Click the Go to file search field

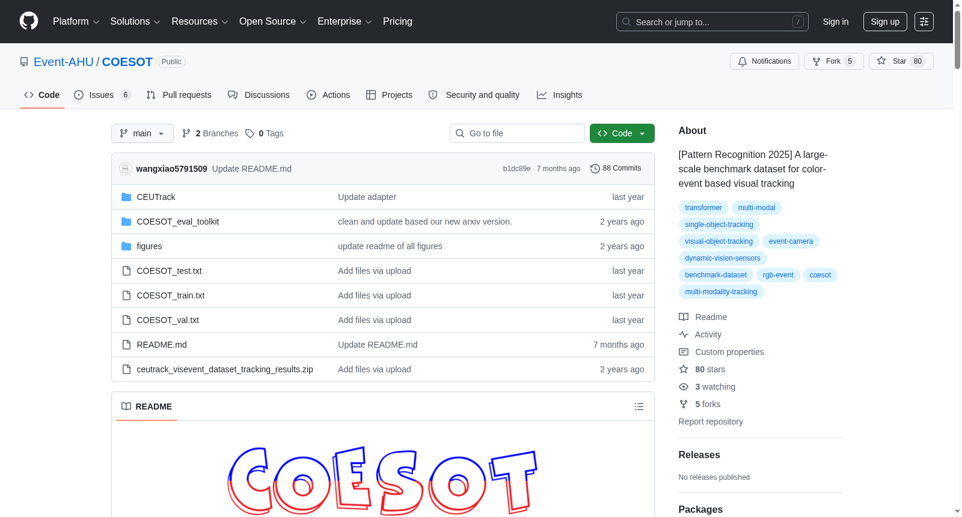[x=517, y=133]
